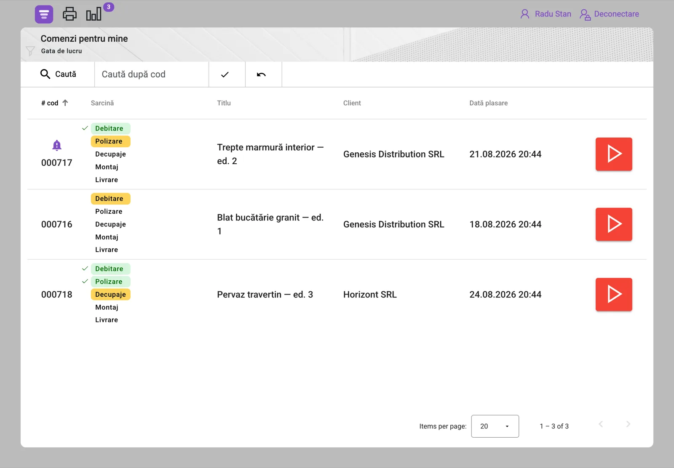
Task: Open the Items per page dropdown
Action: coord(495,426)
